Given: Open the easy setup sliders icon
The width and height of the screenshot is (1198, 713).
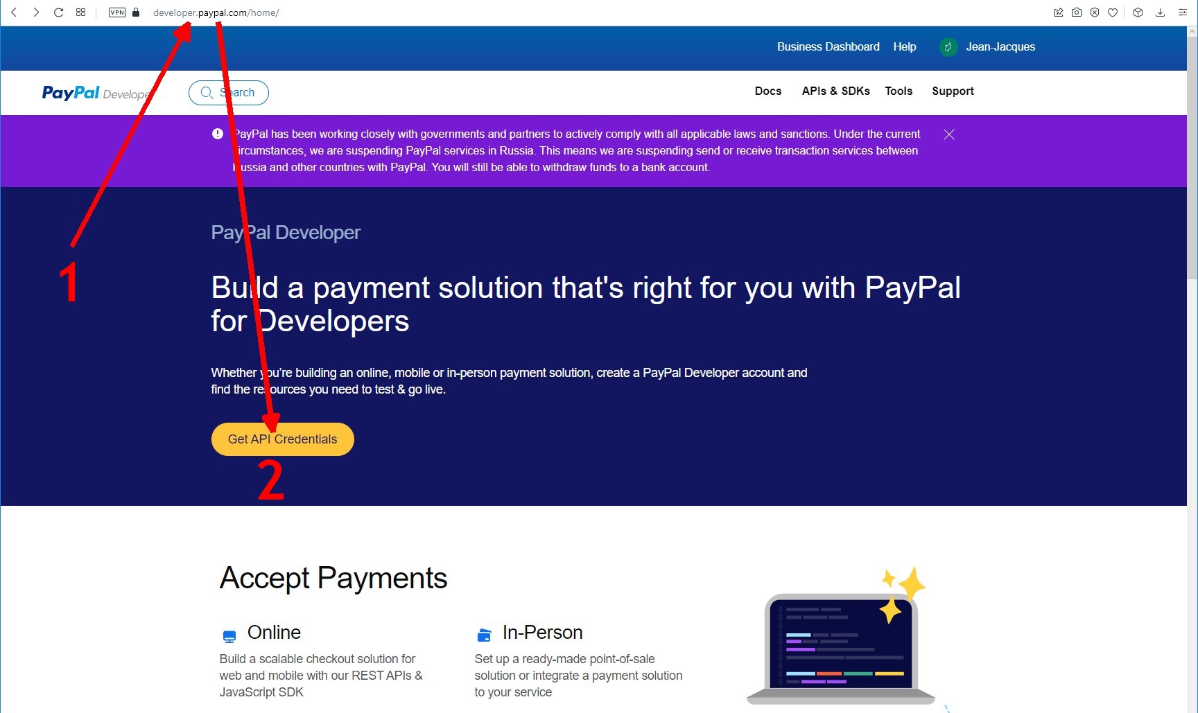Looking at the screenshot, I should tap(1182, 12).
